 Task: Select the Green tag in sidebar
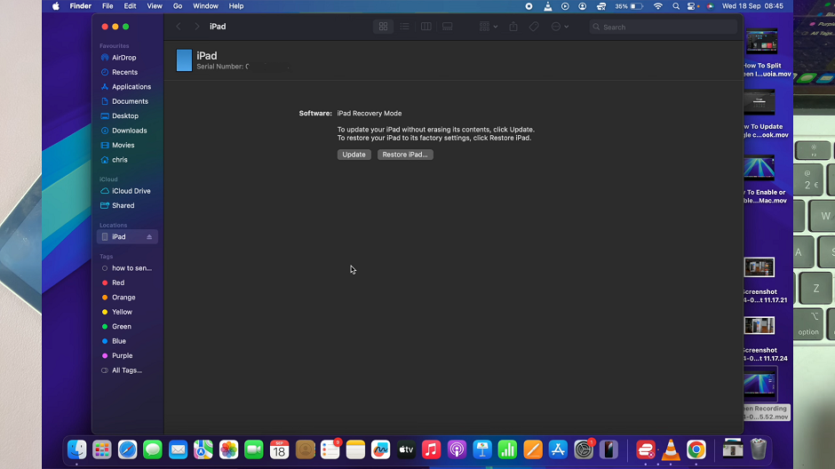tap(122, 326)
